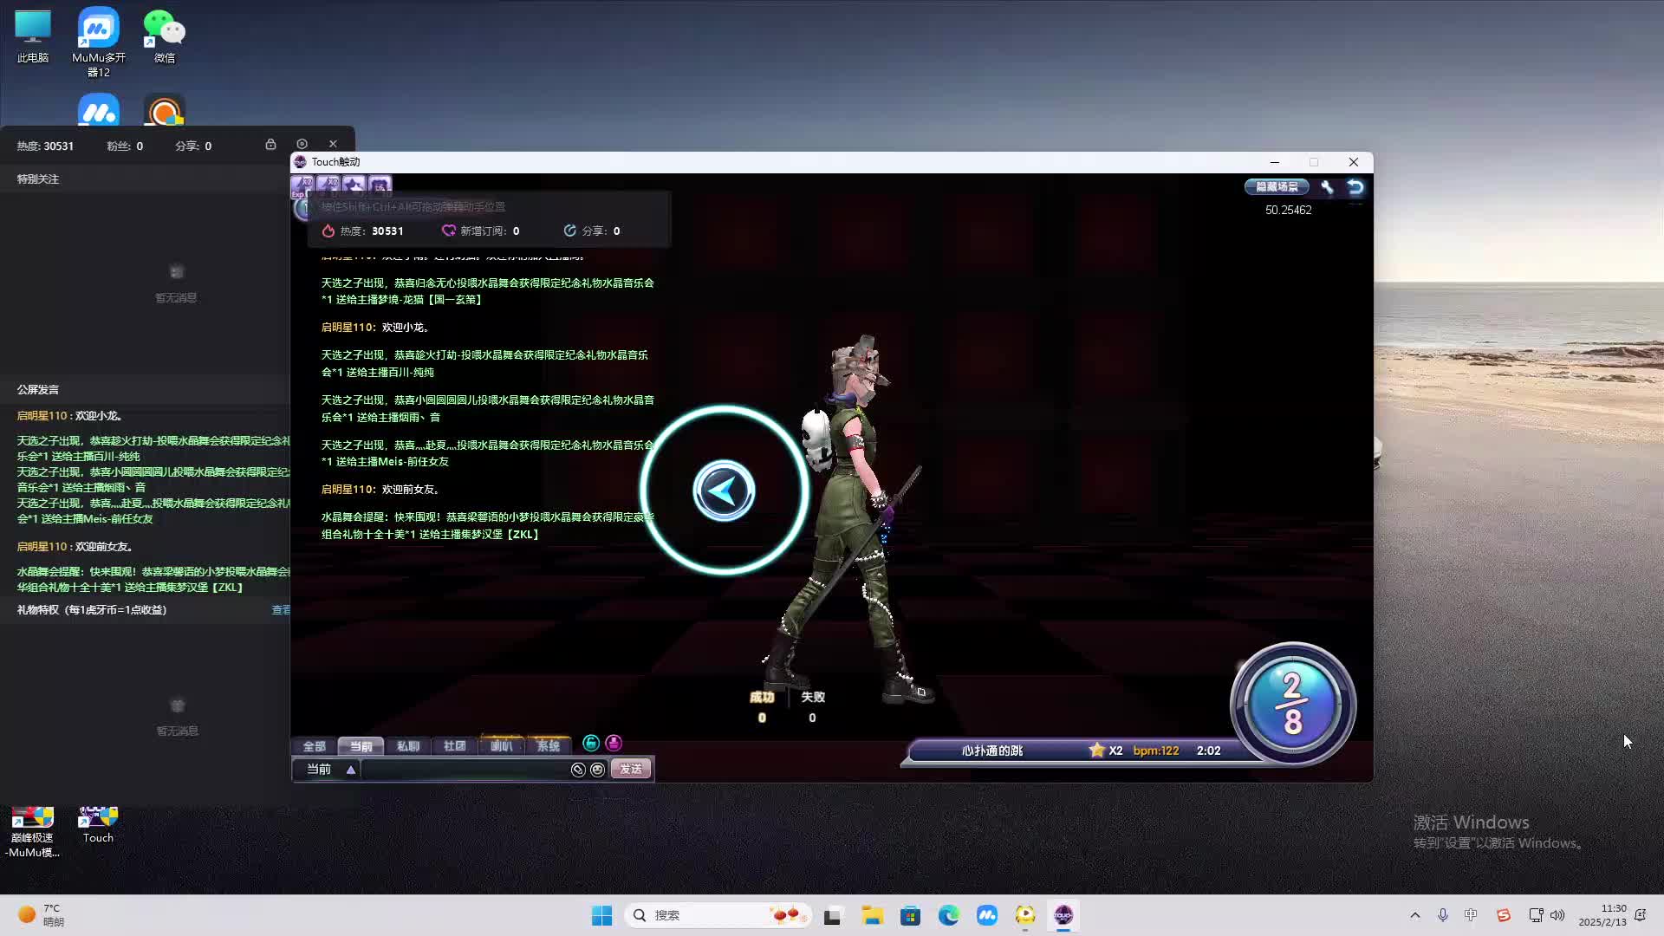Click the wrench settings icon in game

[1327, 186]
